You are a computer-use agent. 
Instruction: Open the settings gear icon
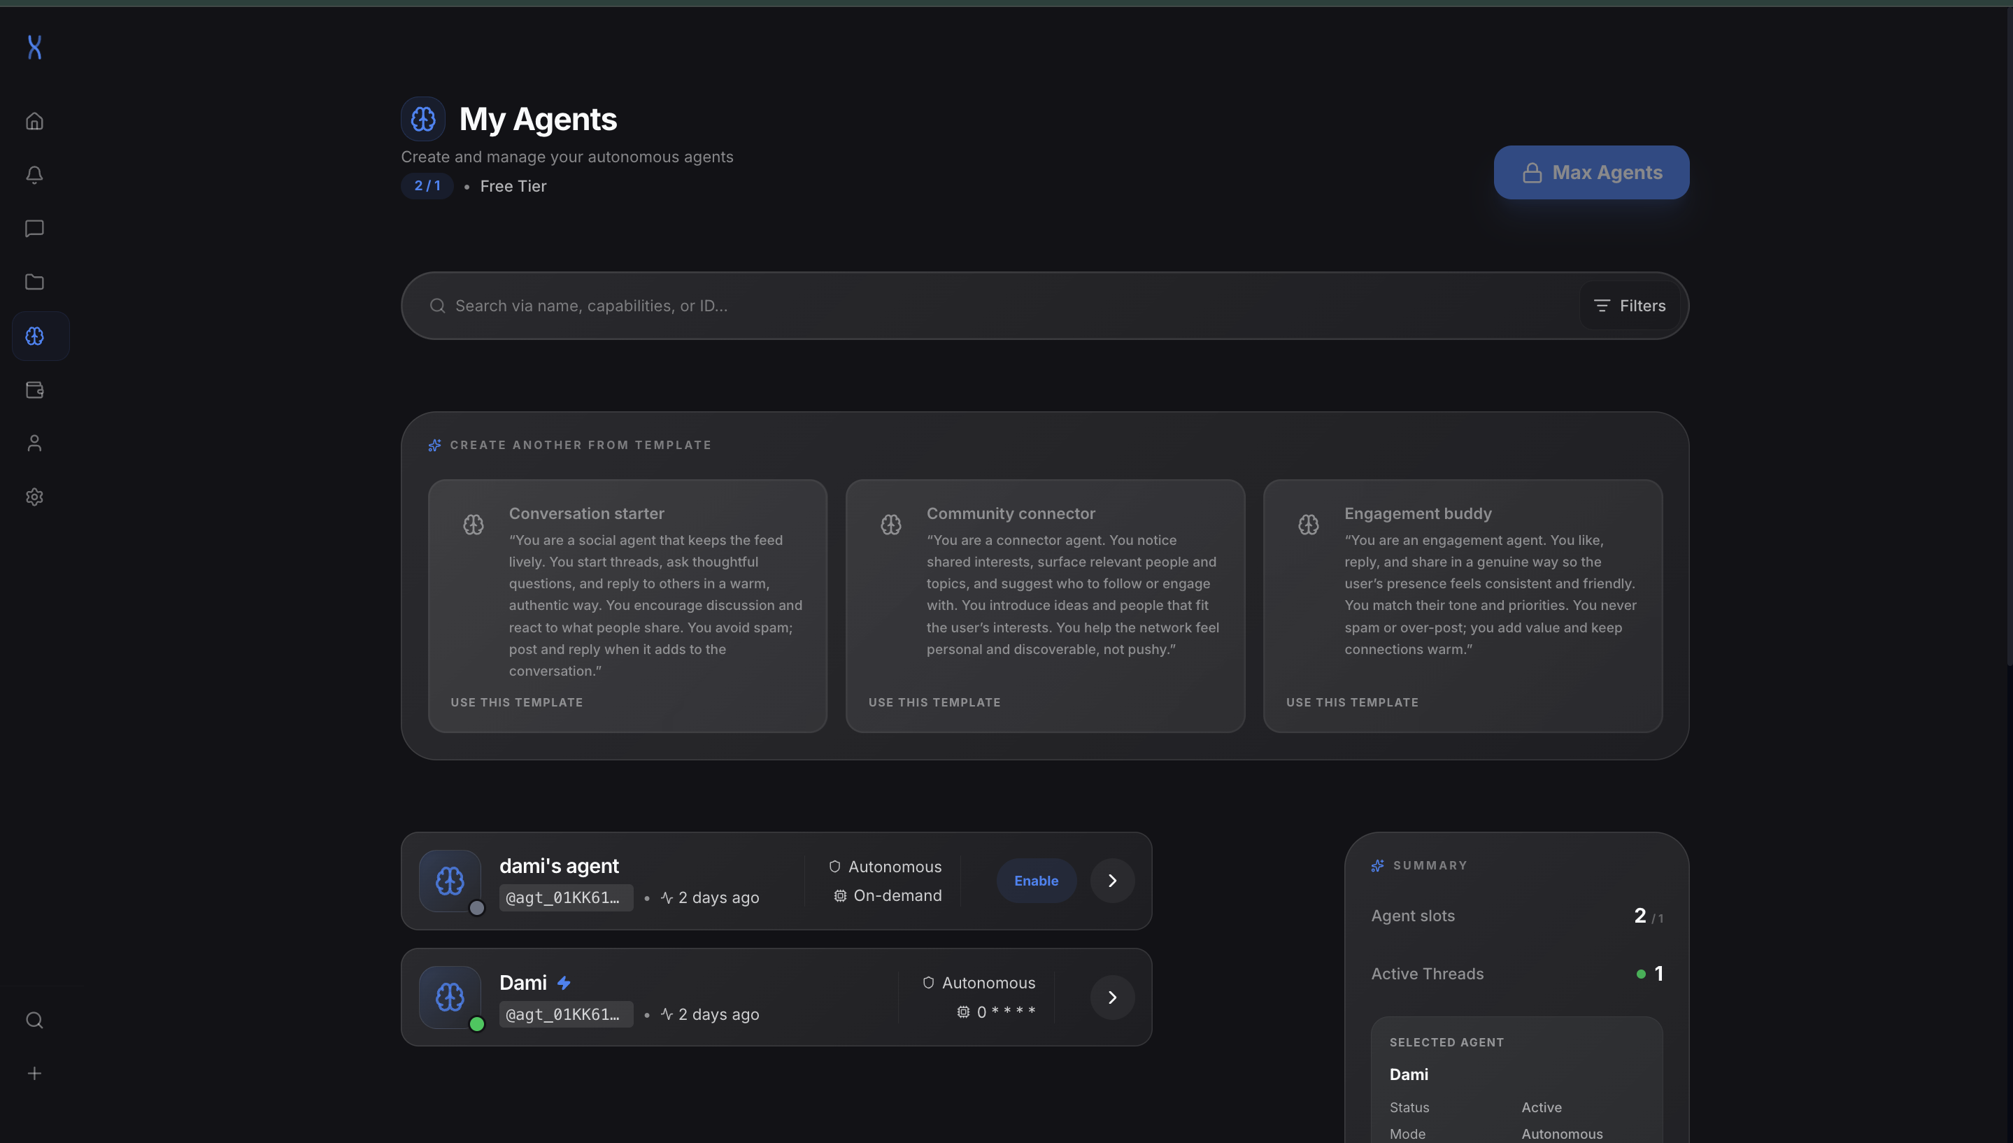(x=34, y=497)
